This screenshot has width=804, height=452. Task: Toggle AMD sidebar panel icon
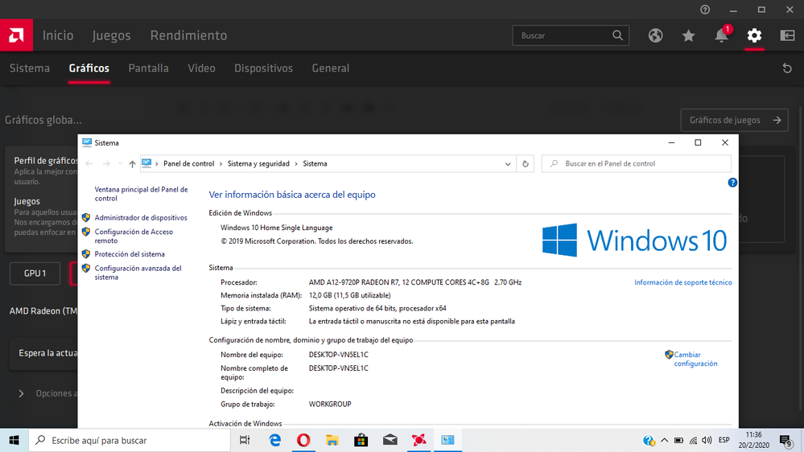[787, 35]
